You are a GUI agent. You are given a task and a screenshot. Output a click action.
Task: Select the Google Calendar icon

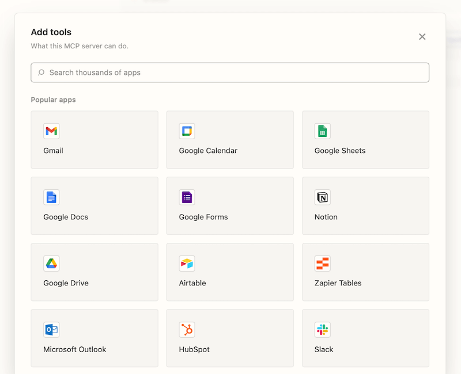(x=187, y=131)
